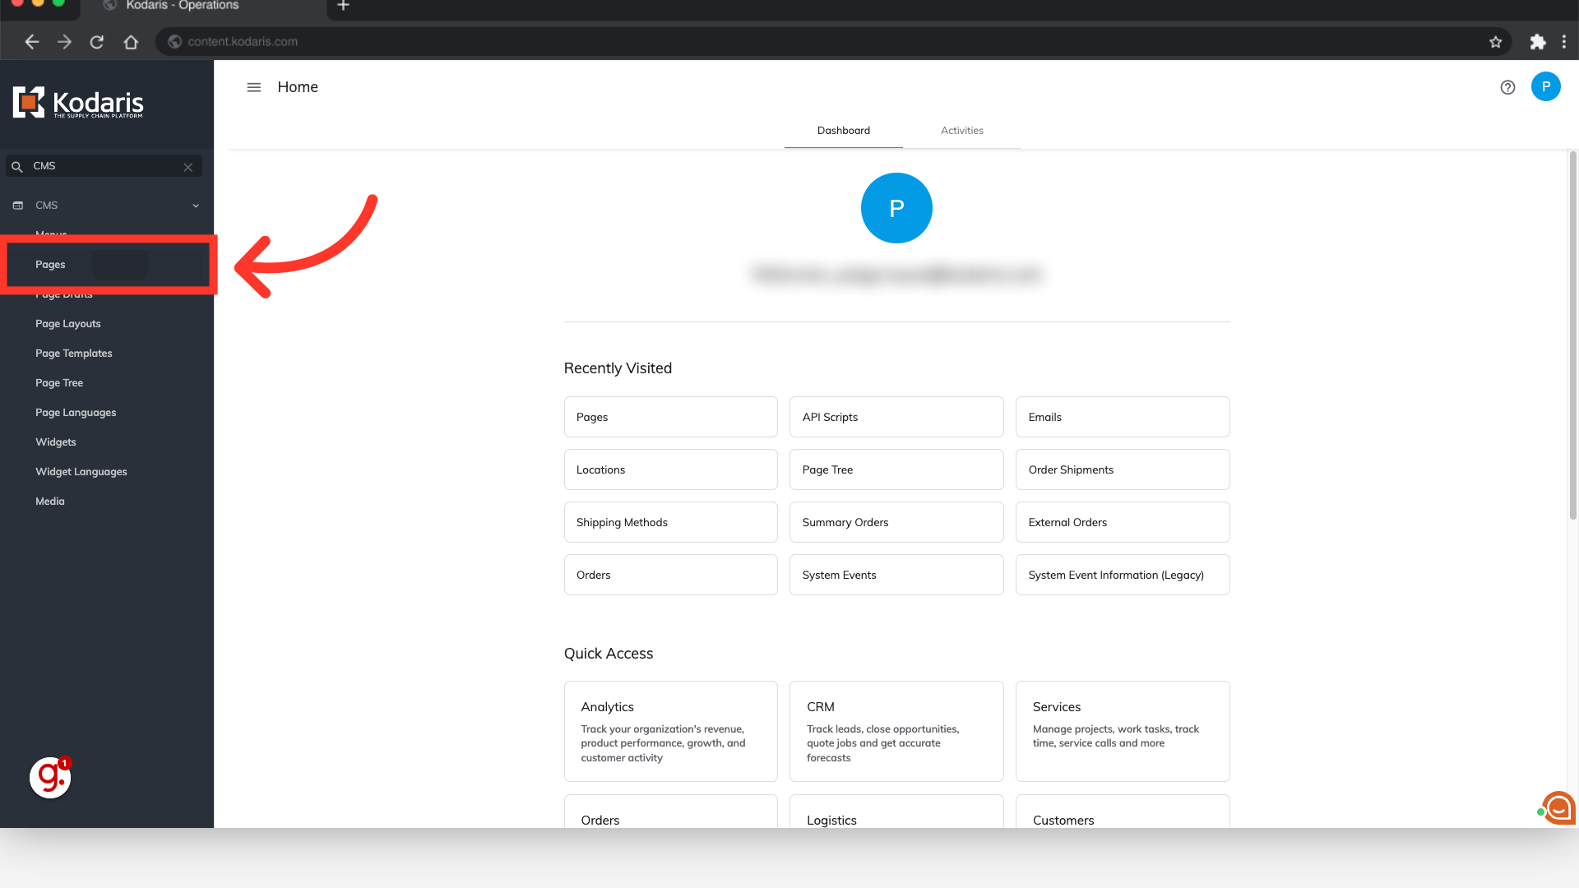
Task: Collapse the CMS sidebar section chevron
Action: (x=196, y=206)
